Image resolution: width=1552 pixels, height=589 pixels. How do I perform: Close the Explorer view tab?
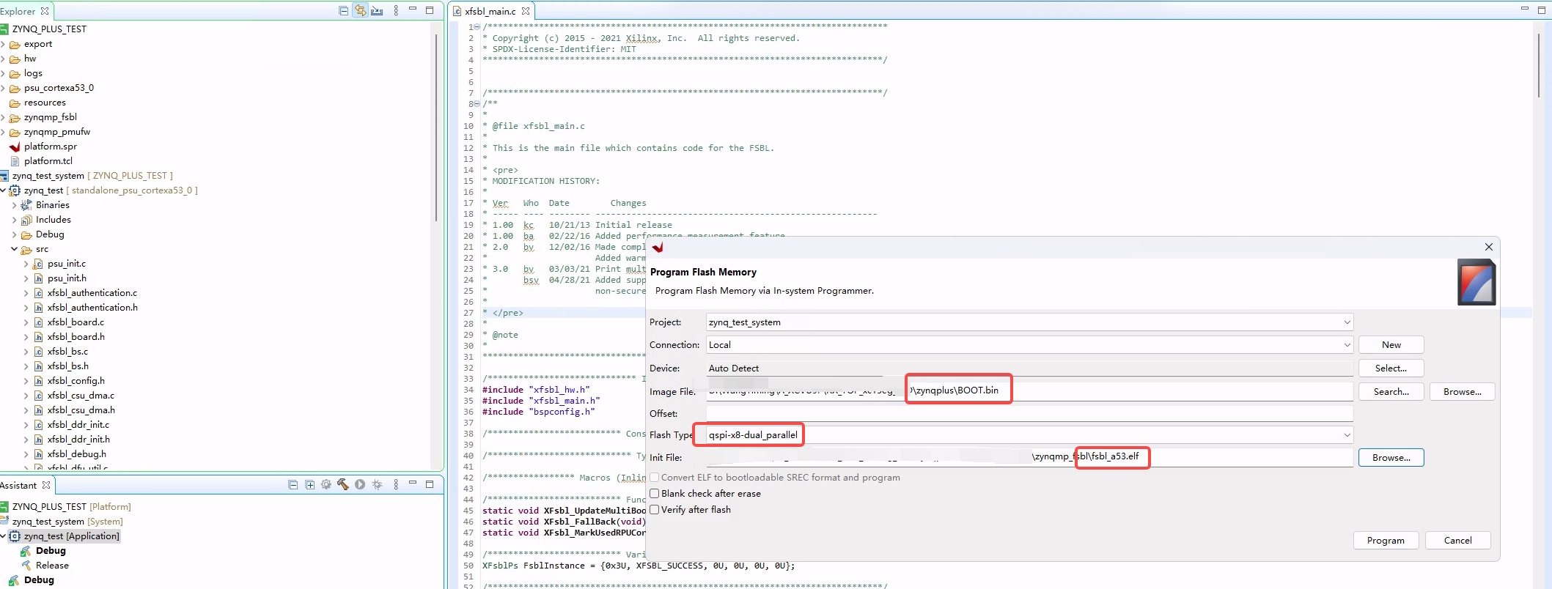click(45, 11)
